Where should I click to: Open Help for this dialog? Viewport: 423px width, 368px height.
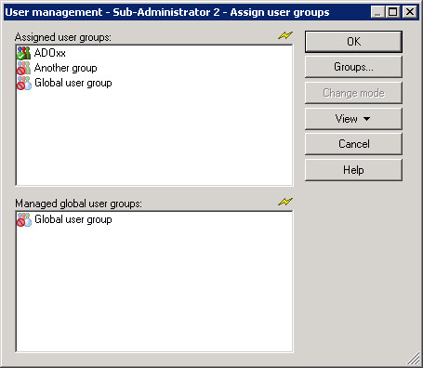point(353,170)
